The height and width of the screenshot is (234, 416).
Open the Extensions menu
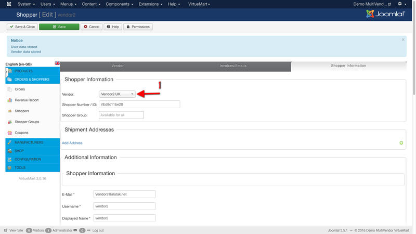pyautogui.click(x=150, y=4)
